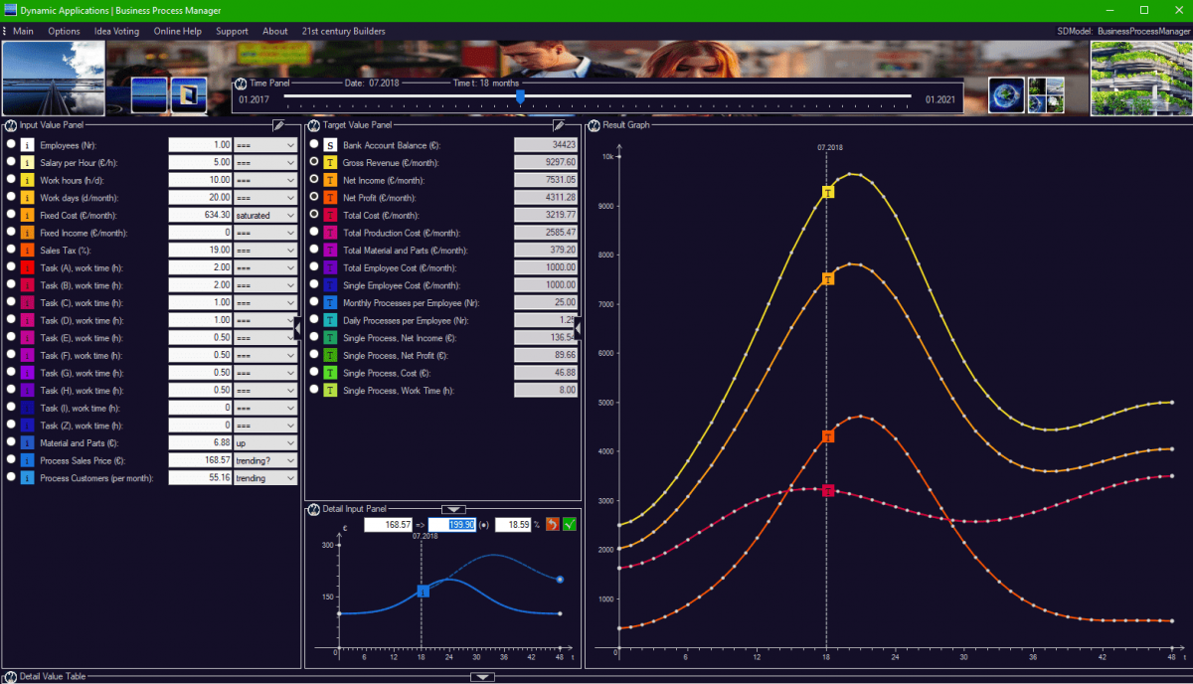Expand the Detail Value Table panel arrow
Viewport: 1193px width, 684px height.
(x=482, y=677)
